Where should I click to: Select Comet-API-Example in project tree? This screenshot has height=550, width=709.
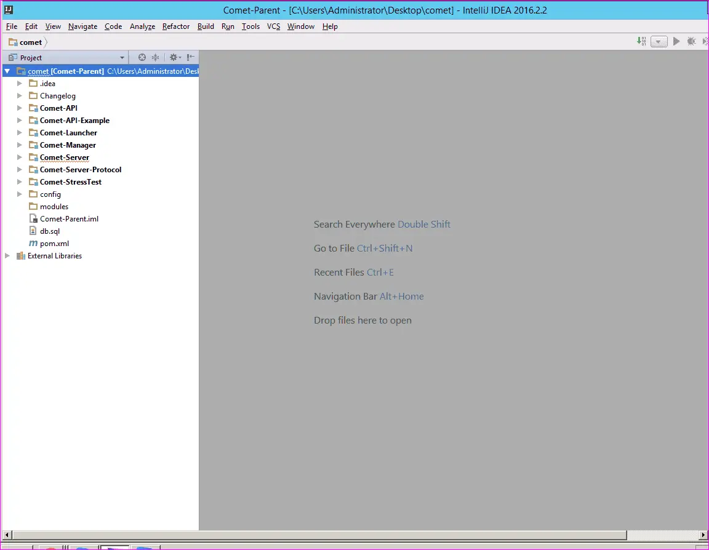pos(74,121)
